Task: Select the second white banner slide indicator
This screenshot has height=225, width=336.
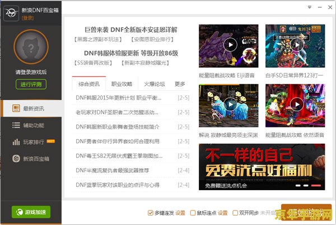Action: click(x=306, y=186)
